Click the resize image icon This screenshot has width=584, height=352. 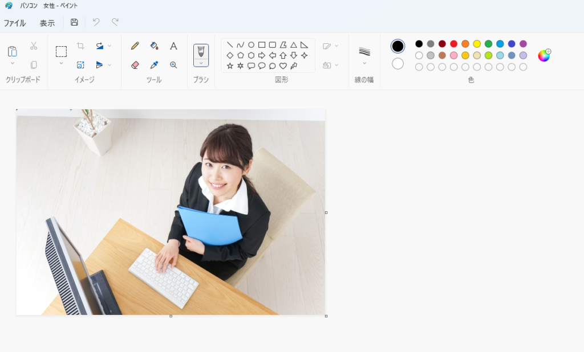coord(80,65)
